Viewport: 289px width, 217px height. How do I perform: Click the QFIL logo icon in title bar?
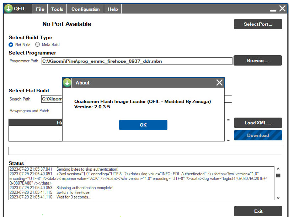(x=8, y=9)
